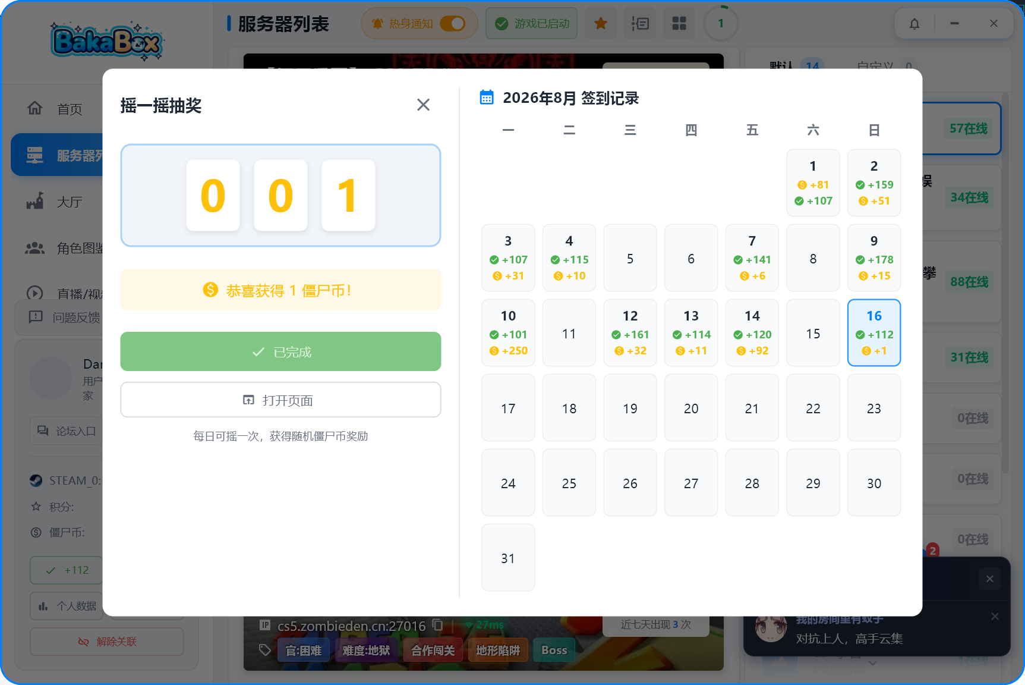Click the 官:困难 tag

(304, 651)
